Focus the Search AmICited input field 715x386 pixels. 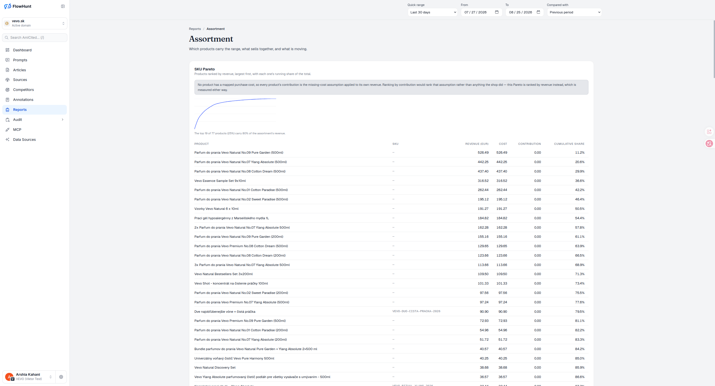(35, 38)
